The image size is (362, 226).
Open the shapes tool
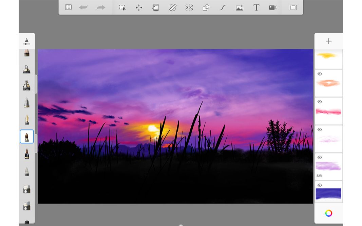[206, 7]
